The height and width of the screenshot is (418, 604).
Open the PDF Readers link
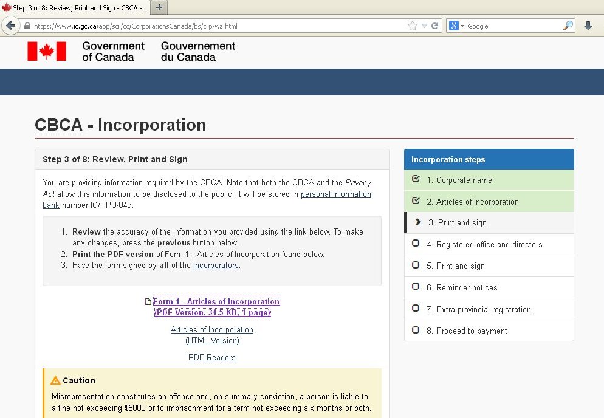[x=211, y=357]
